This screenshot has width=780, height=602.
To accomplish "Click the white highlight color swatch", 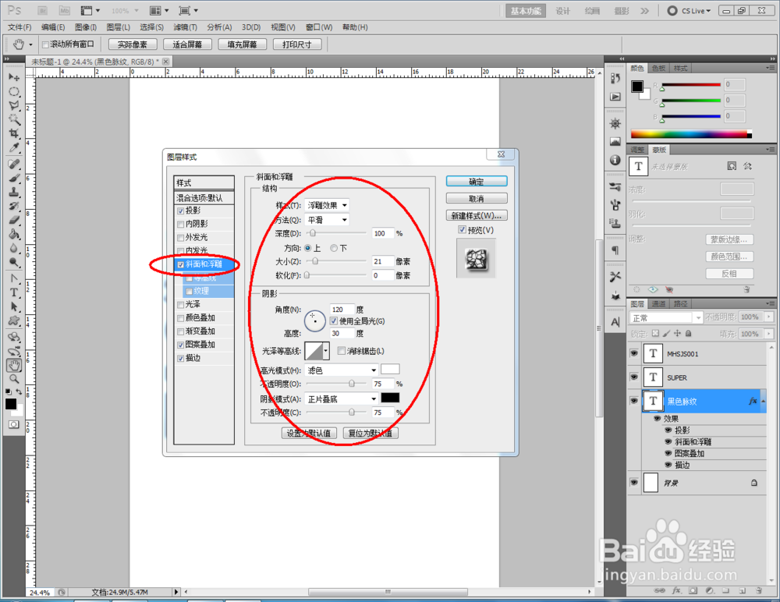I will tap(390, 369).
